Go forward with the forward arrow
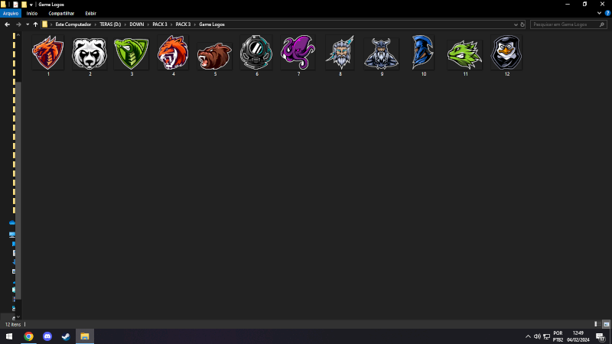Screen dimensions: 612x344 click(x=18, y=24)
